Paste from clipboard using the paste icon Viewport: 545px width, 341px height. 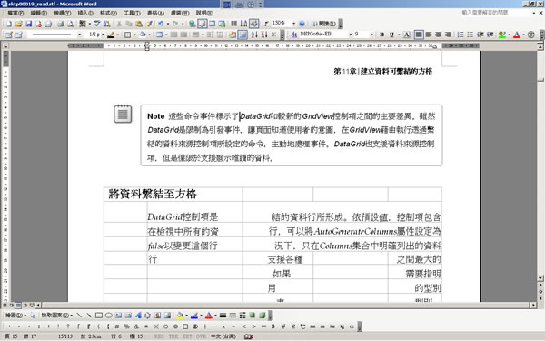coord(139,24)
